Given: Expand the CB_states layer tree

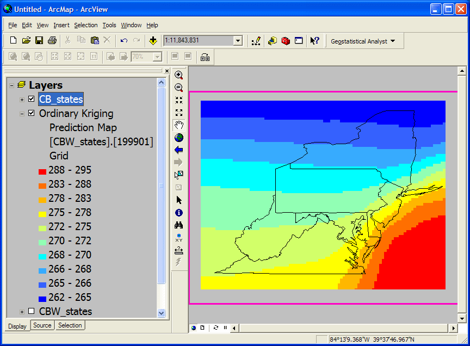Looking at the screenshot, I should [22, 99].
